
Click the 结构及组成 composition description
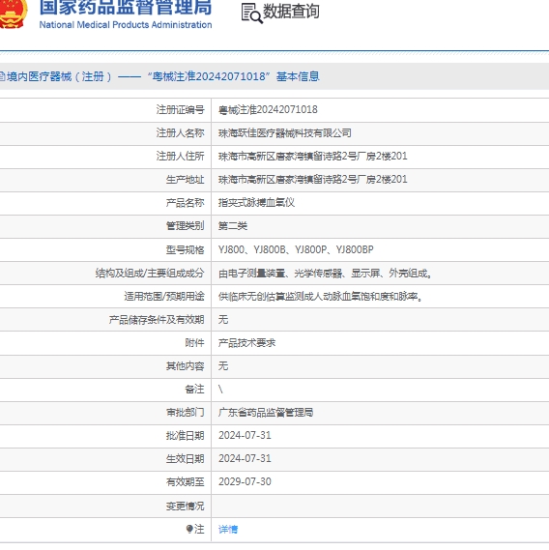point(325,273)
